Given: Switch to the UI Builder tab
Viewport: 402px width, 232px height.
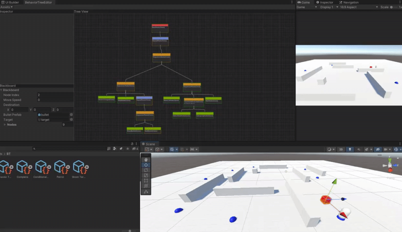Looking at the screenshot, I should [10, 2].
